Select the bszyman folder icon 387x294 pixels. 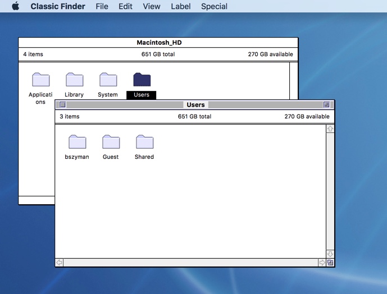[78, 141]
